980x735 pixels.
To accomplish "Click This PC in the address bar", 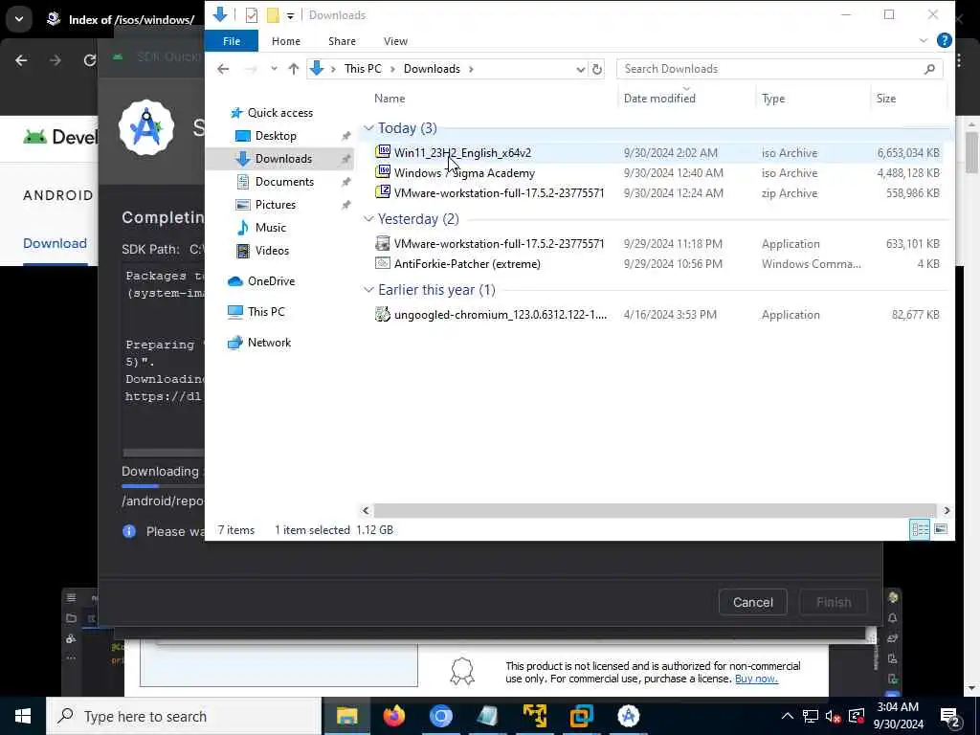I will 363,69.
